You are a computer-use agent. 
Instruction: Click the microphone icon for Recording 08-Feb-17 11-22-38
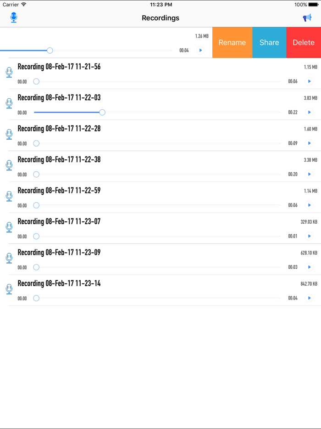(9, 165)
